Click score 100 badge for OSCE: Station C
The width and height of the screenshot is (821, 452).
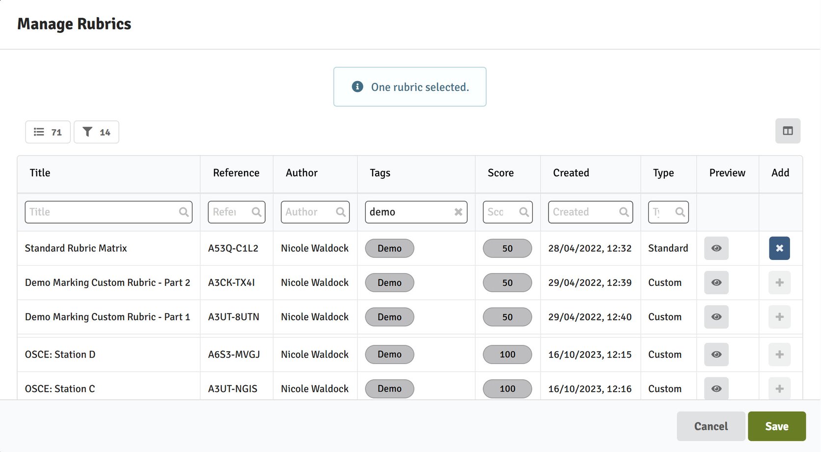point(507,389)
